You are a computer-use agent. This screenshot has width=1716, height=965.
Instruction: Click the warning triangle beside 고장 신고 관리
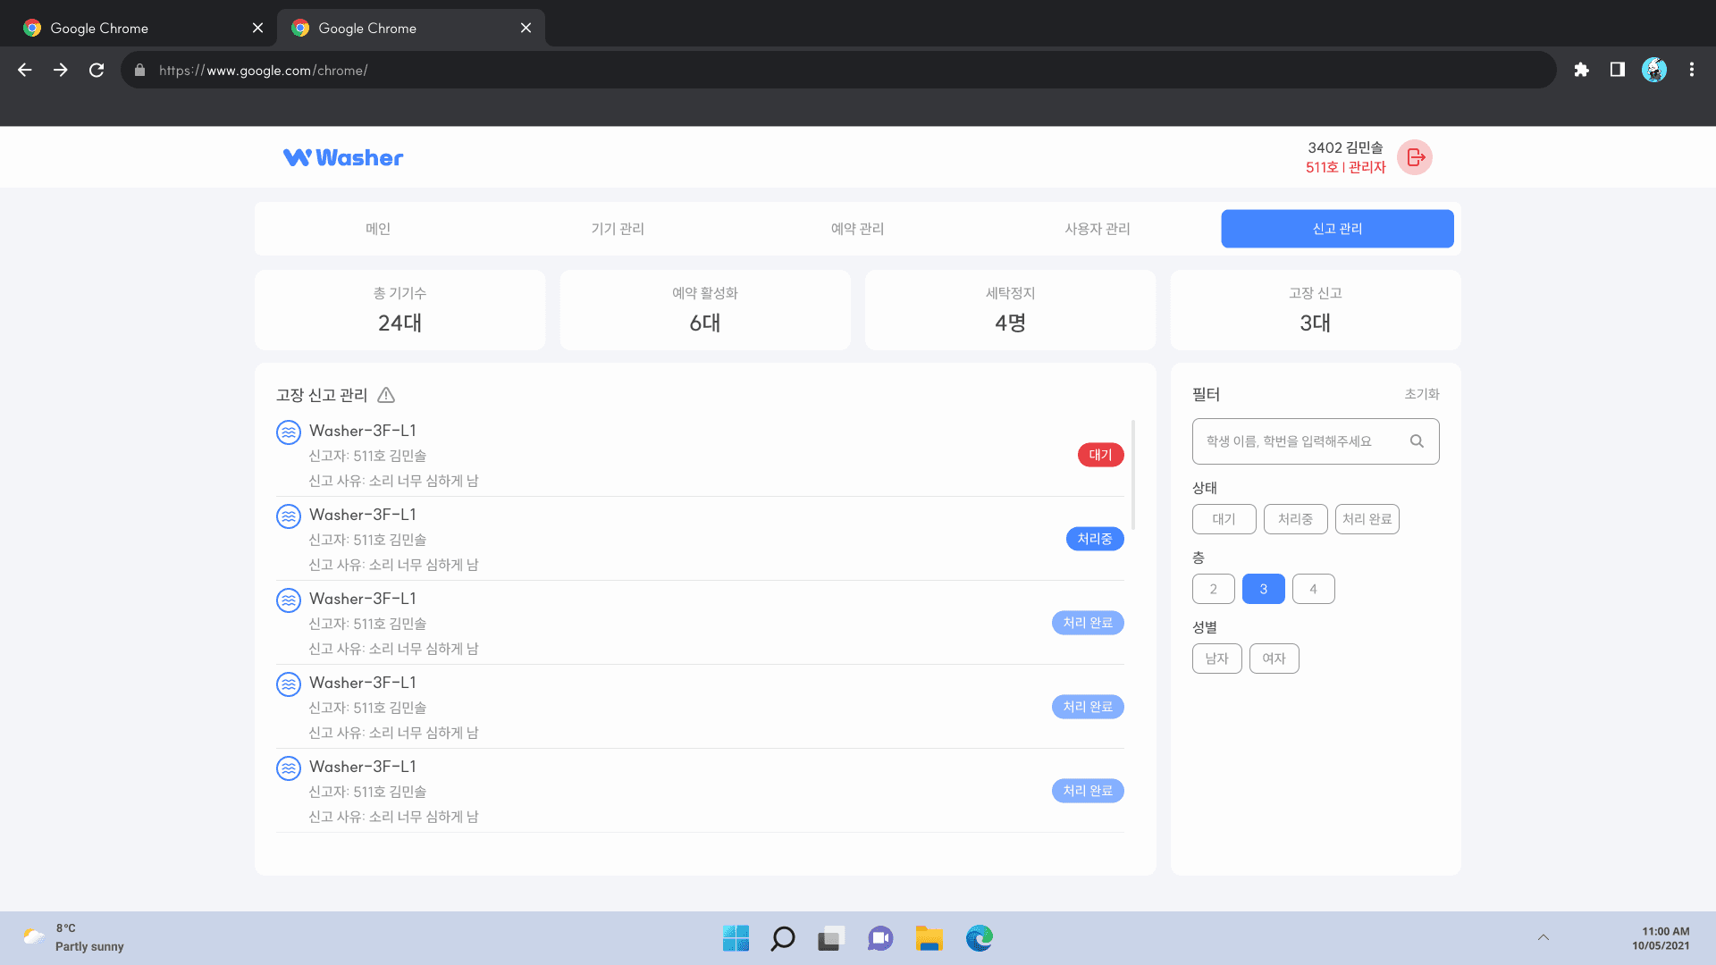click(x=386, y=395)
